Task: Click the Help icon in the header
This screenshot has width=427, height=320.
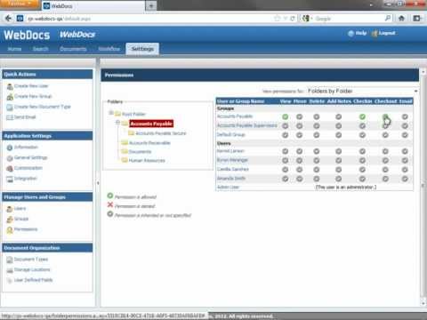Action: point(350,33)
